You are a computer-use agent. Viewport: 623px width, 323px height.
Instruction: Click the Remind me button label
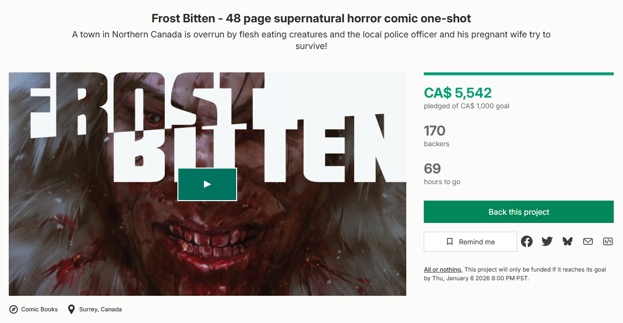(x=477, y=242)
